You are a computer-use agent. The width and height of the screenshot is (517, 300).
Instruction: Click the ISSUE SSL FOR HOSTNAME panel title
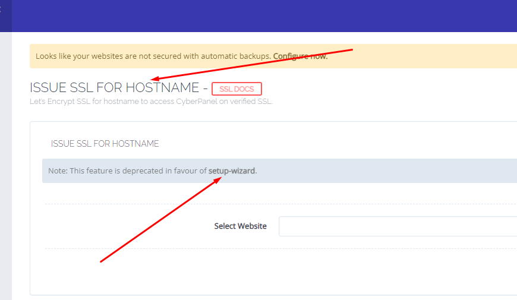click(105, 144)
